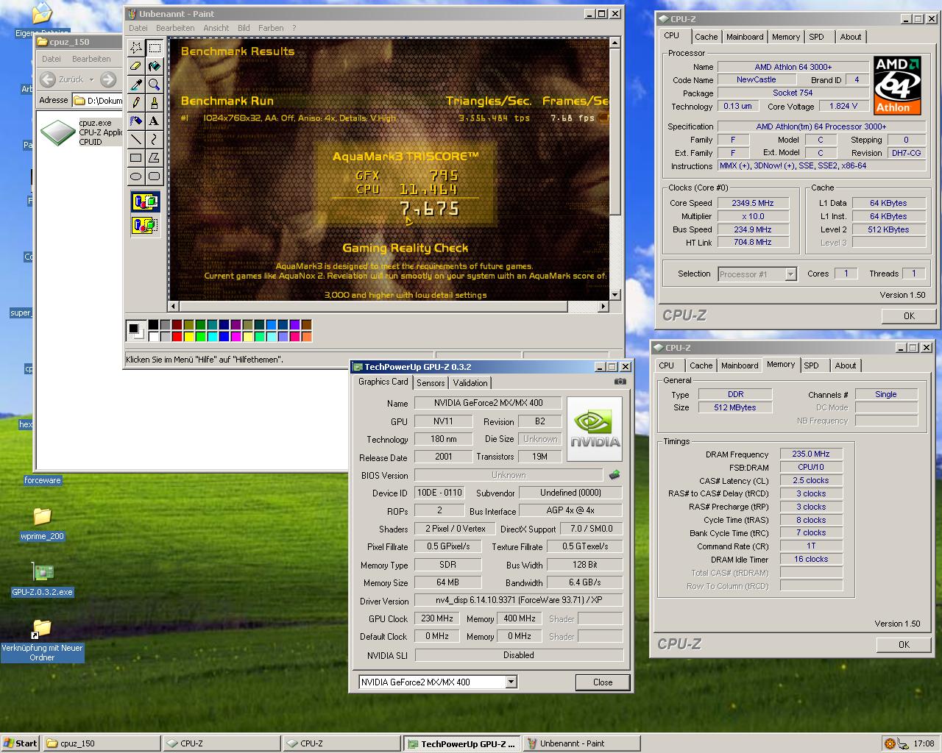The width and height of the screenshot is (942, 753).
Task: Switch to cpuz_150 via the taskbar
Action: point(102,743)
